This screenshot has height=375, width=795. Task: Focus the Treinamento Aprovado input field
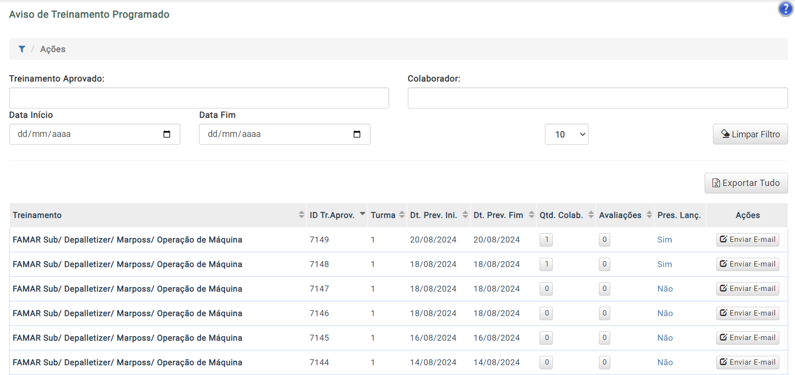point(199,98)
